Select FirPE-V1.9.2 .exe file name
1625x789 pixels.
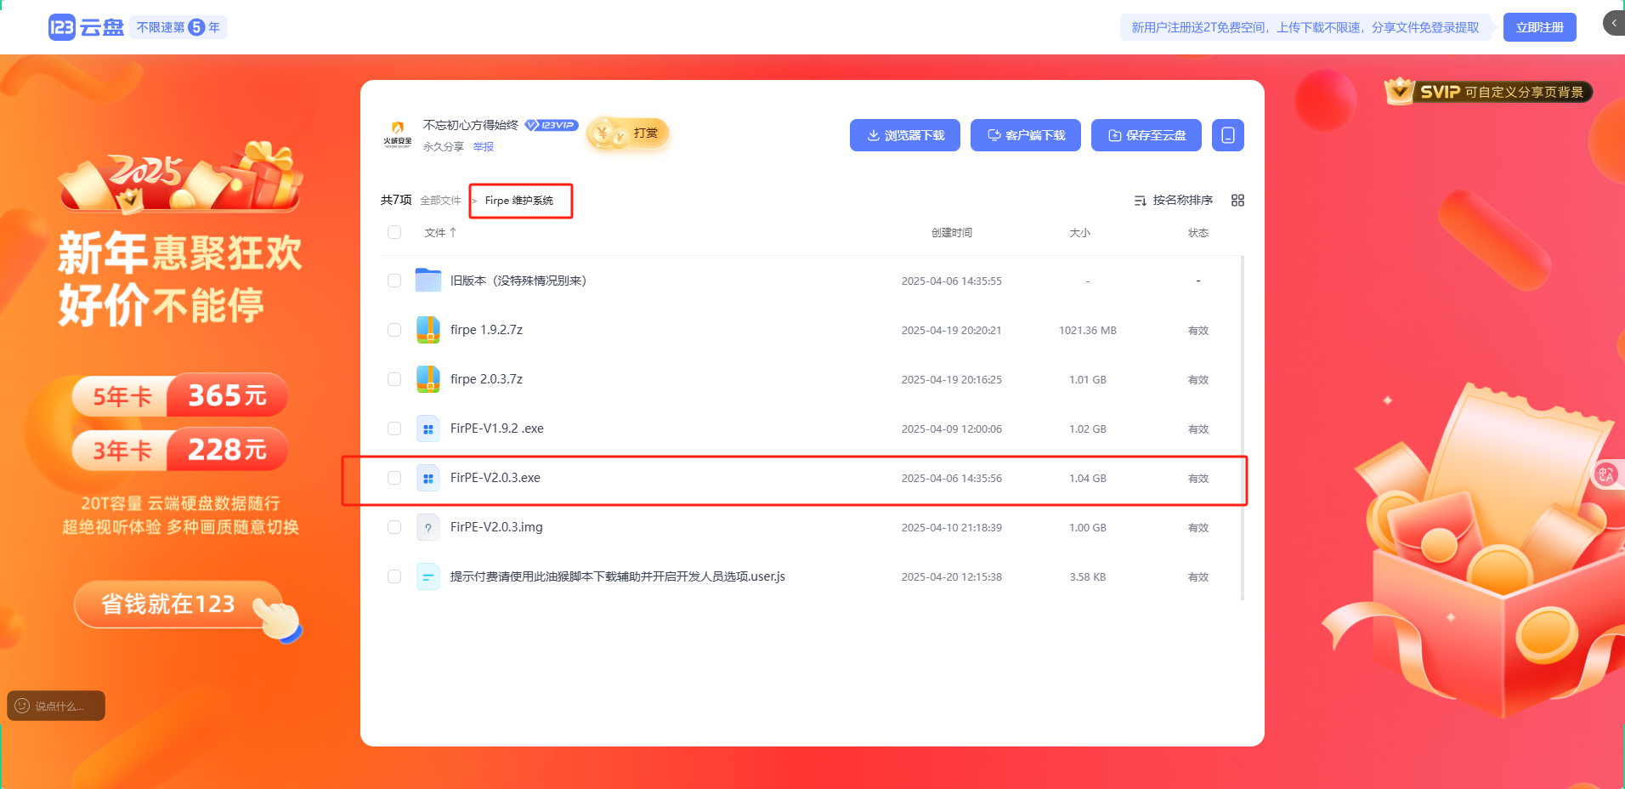coord(497,429)
